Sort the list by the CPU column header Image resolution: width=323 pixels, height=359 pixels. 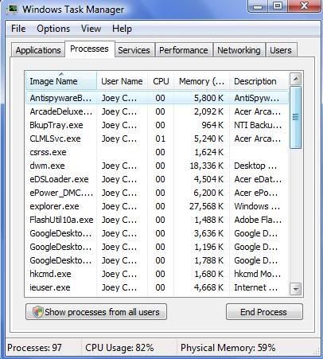point(161,81)
